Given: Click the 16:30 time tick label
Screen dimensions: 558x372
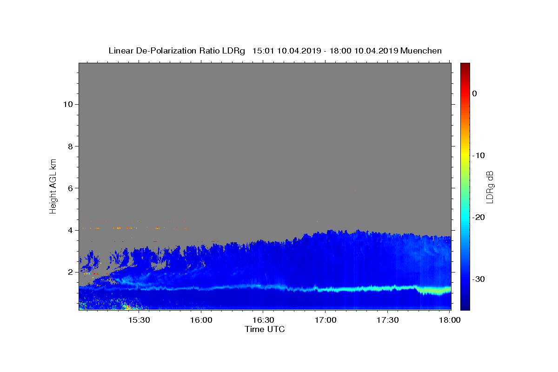Looking at the screenshot, I should tap(263, 320).
